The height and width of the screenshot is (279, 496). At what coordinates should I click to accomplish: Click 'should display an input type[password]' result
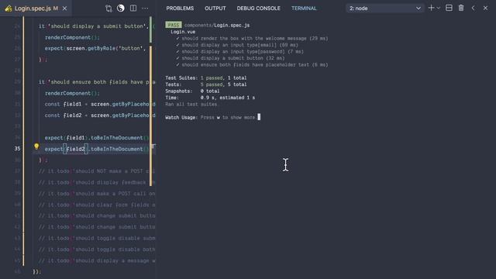(x=239, y=52)
